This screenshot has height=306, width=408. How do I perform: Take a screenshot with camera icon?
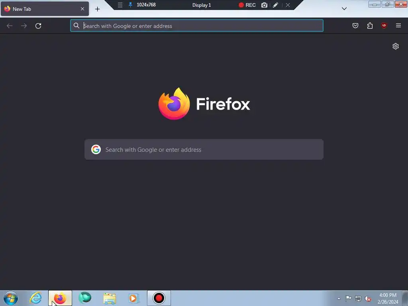tap(265, 5)
